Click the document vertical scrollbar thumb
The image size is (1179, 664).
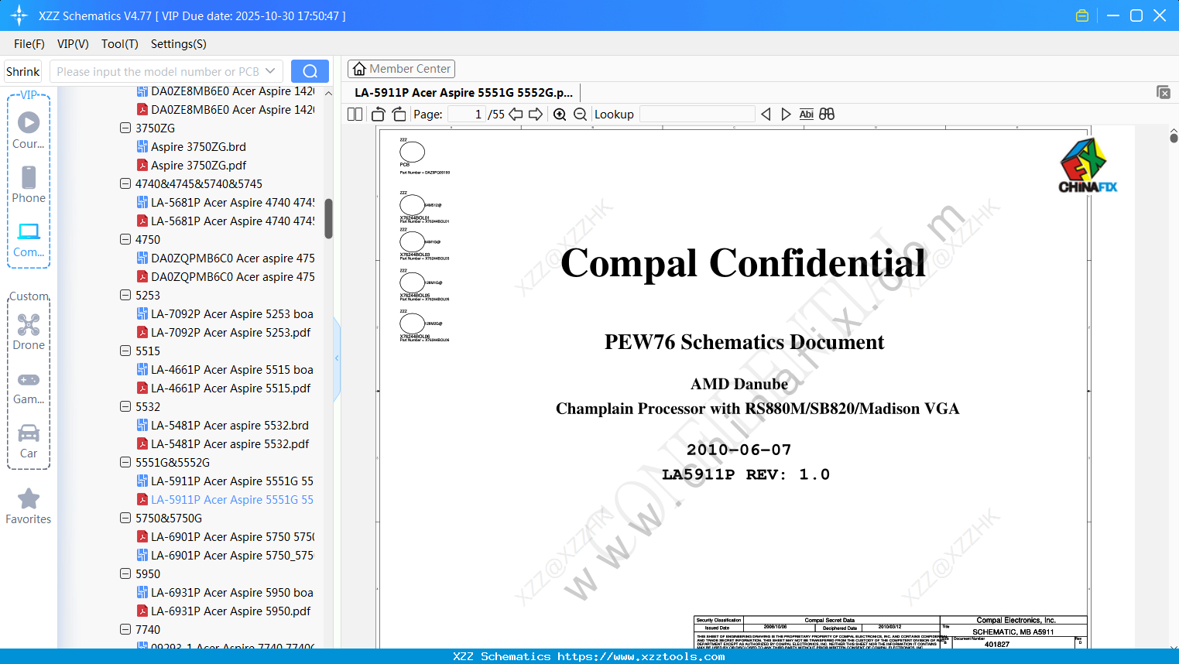point(1174,138)
